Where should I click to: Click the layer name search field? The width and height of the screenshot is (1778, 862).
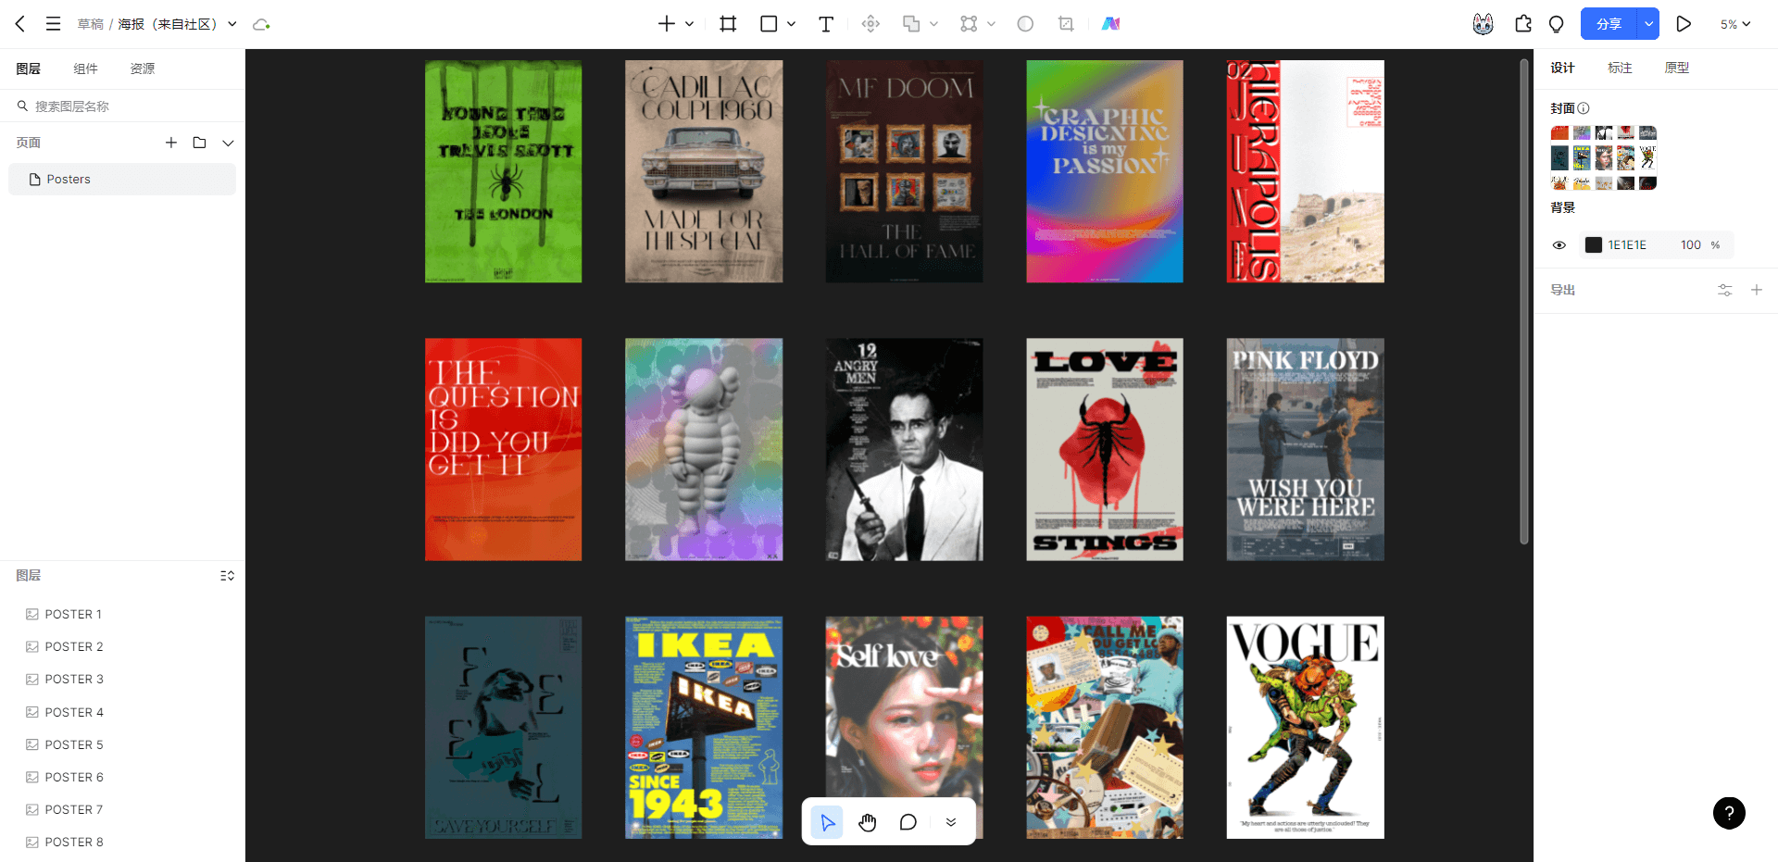[122, 106]
